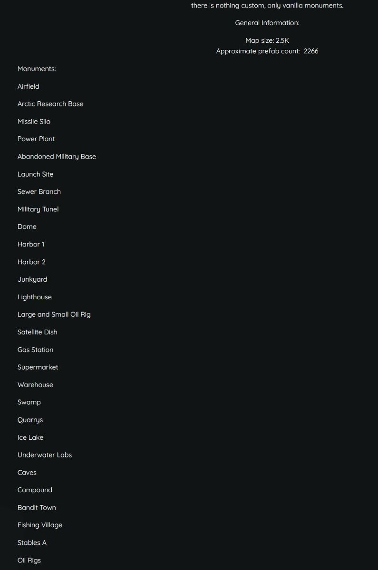Click on Arctic Research Base entry
Image resolution: width=378 pixels, height=570 pixels.
tap(50, 104)
